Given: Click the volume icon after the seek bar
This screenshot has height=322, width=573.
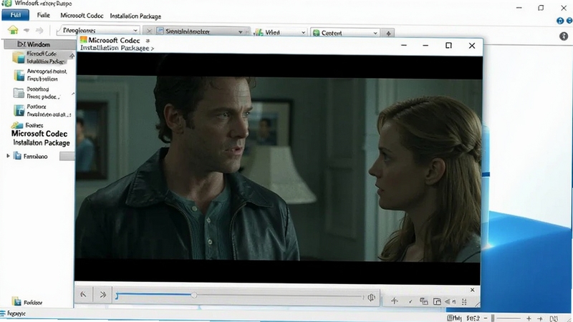Looking at the screenshot, I should pyautogui.click(x=371, y=298).
